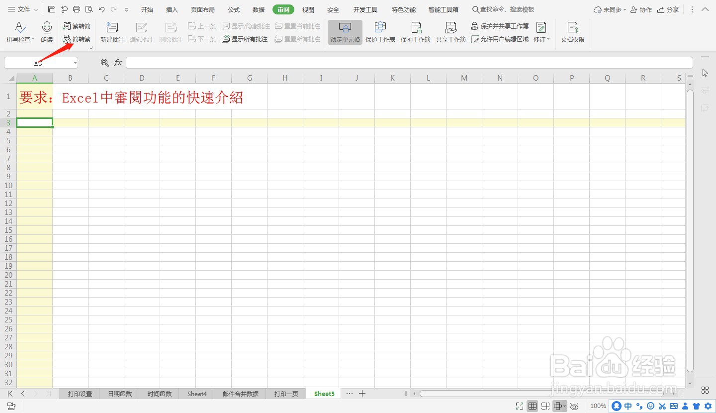Viewport: 716px width, 413px height.
Task: Click the magnifier icon beside fx
Action: pyautogui.click(x=104, y=63)
